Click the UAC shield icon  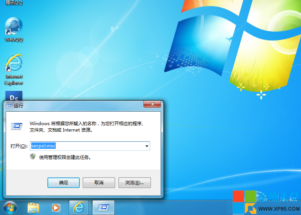point(33,156)
